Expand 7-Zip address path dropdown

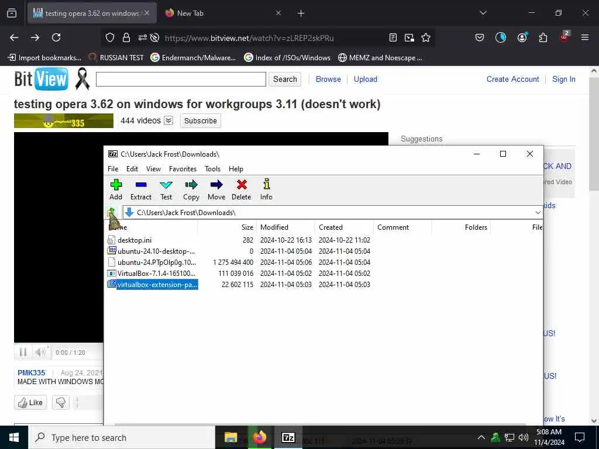(538, 212)
